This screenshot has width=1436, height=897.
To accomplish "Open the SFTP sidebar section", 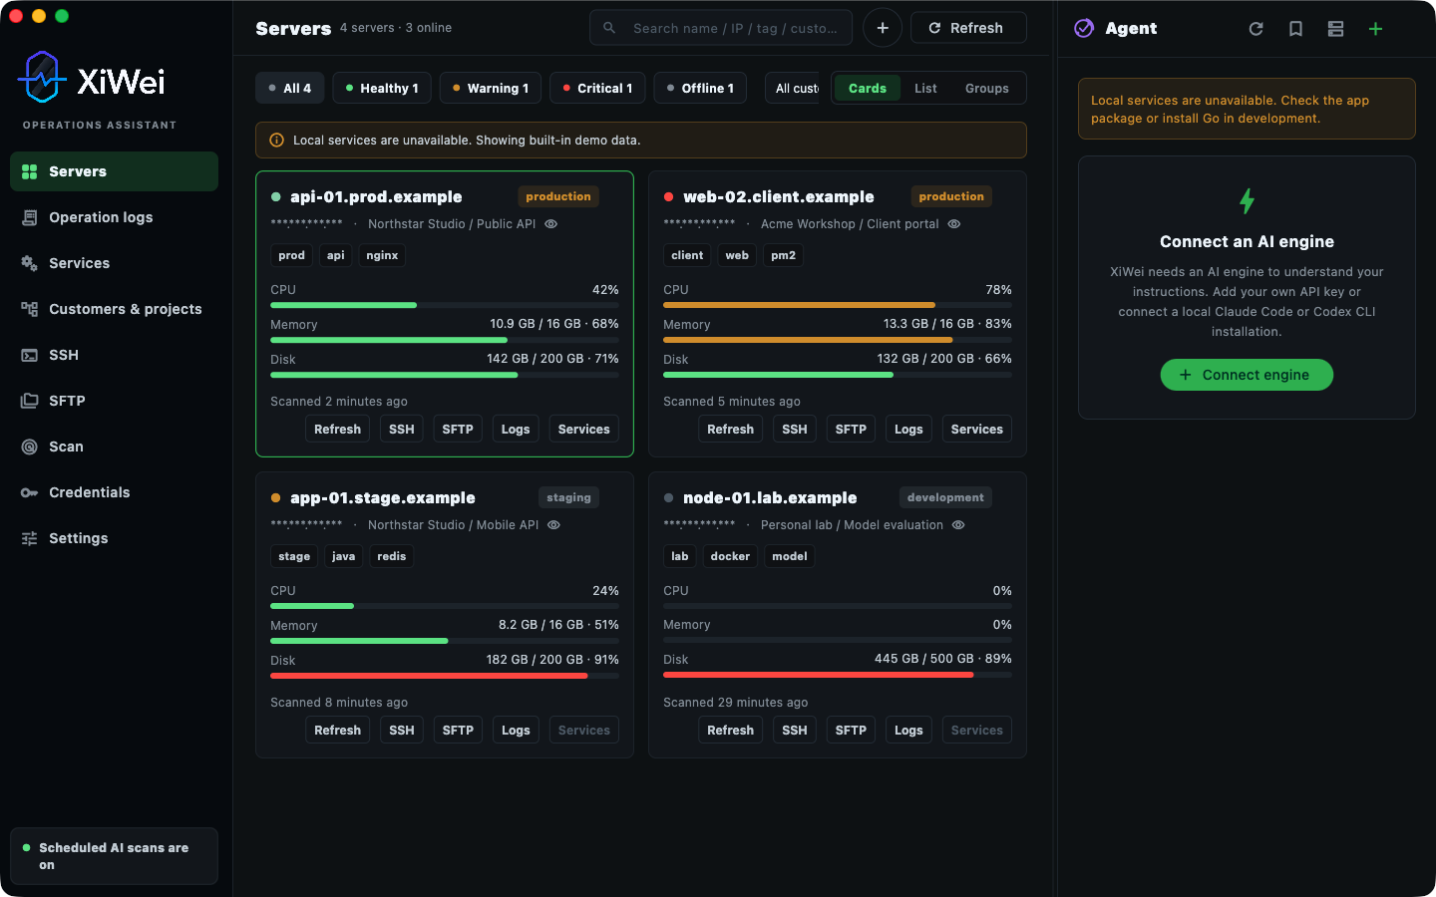I will (114, 401).
